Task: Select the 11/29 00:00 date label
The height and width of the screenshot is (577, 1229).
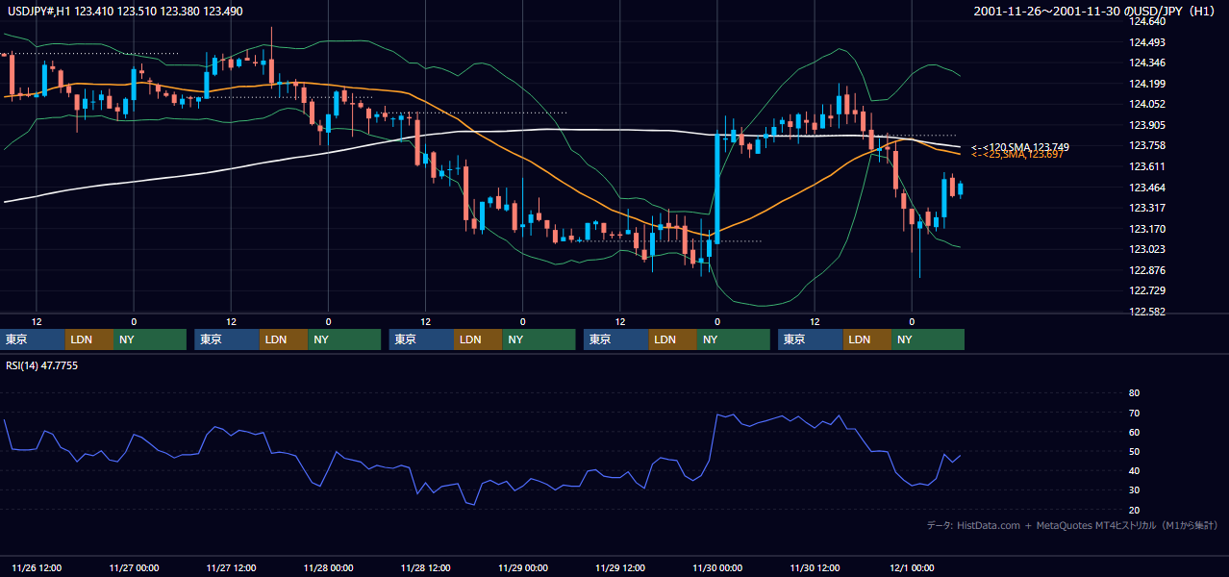Action: [523, 568]
